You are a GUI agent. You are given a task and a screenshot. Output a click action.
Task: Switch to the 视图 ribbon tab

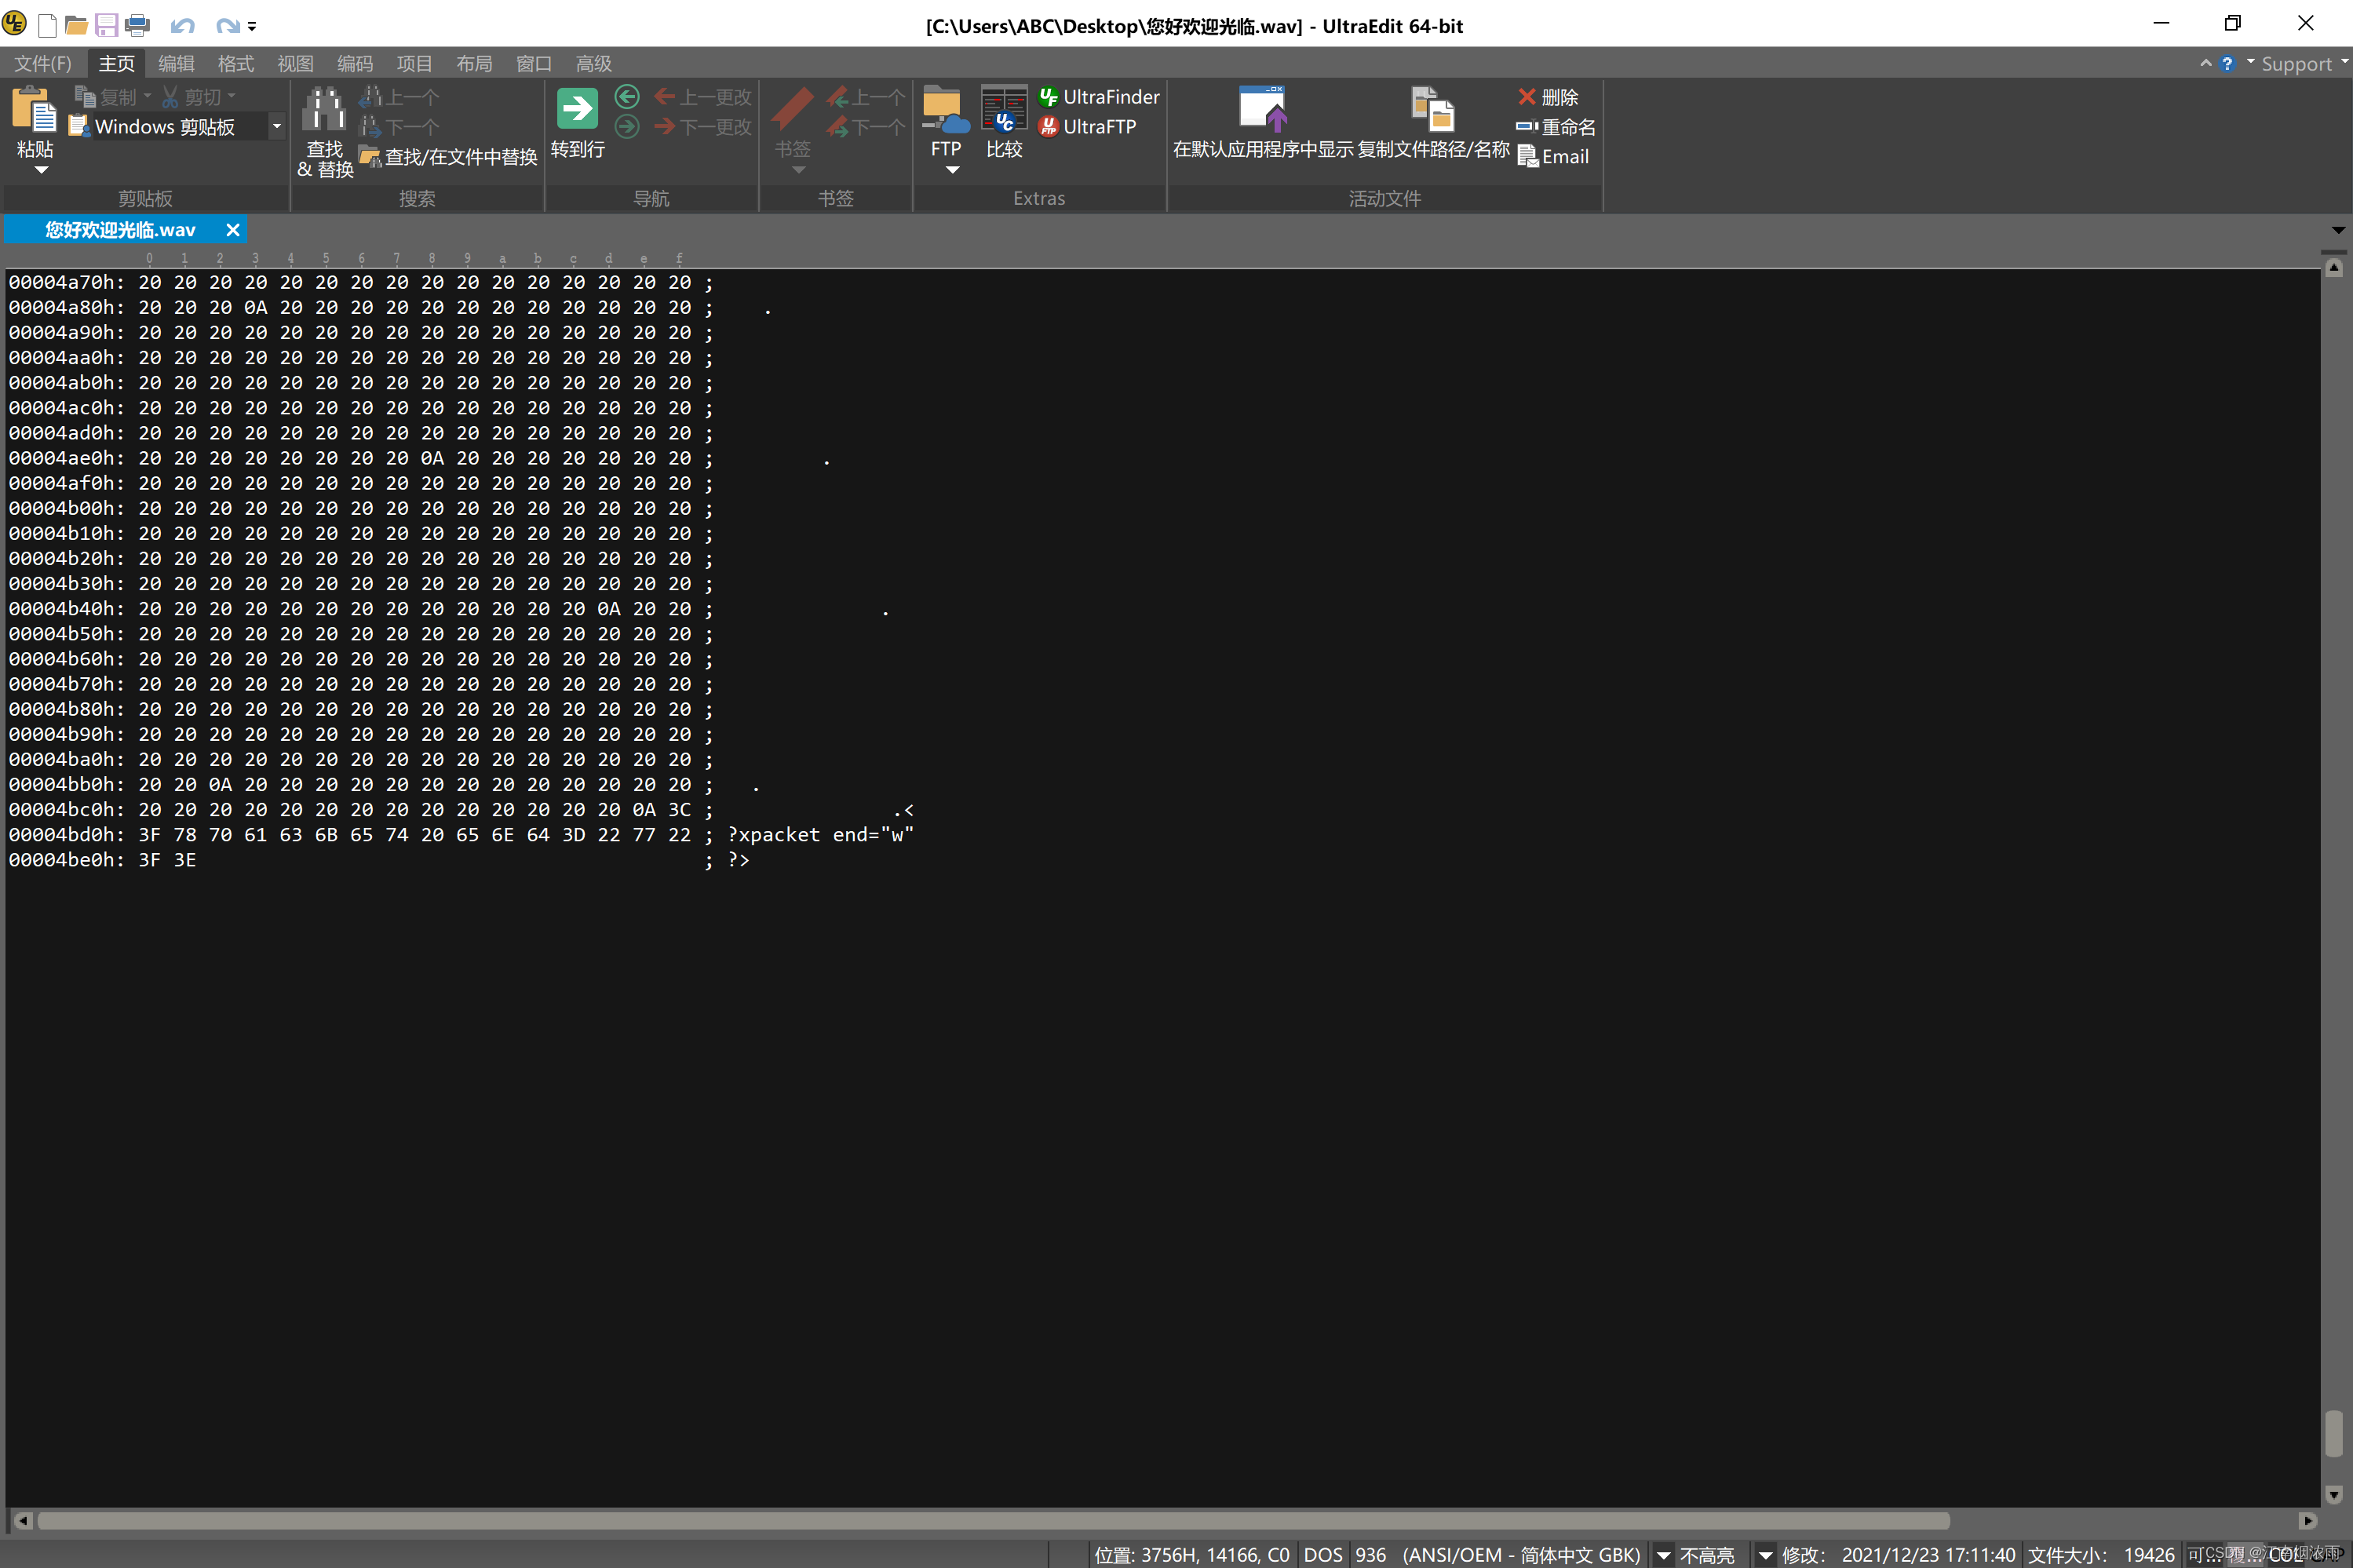tap(295, 63)
